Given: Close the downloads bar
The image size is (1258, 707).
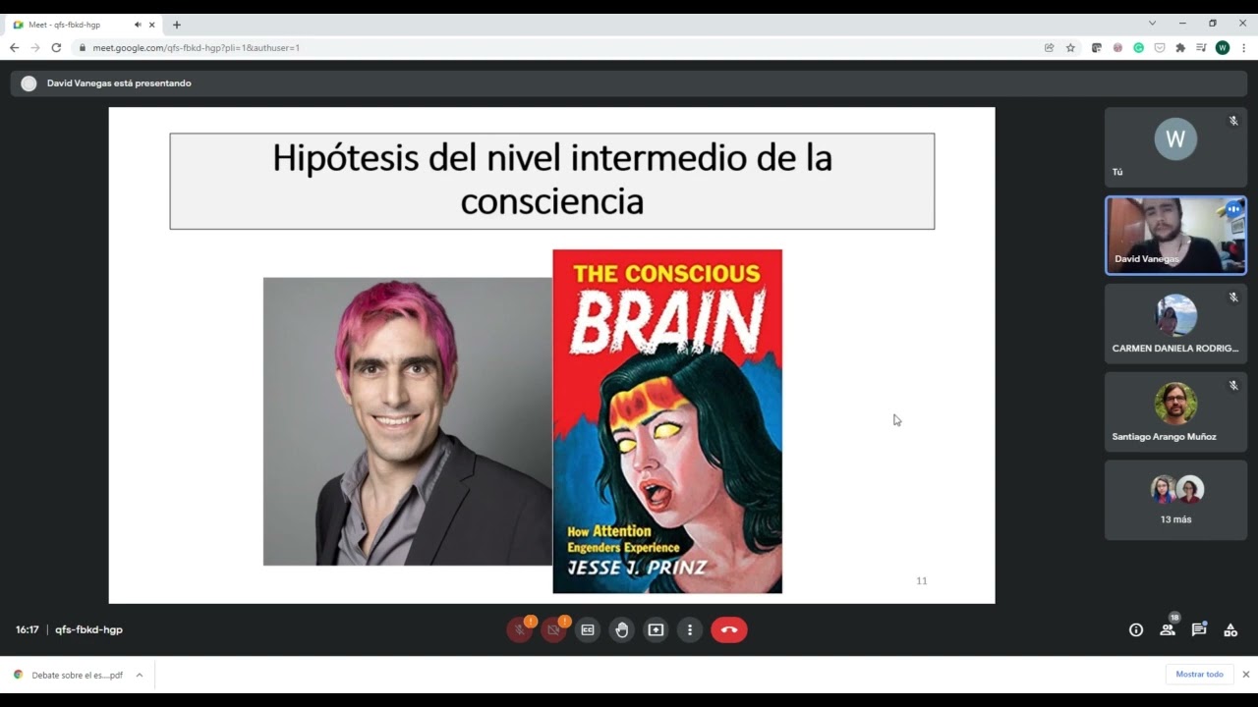Looking at the screenshot, I should coord(1246,675).
